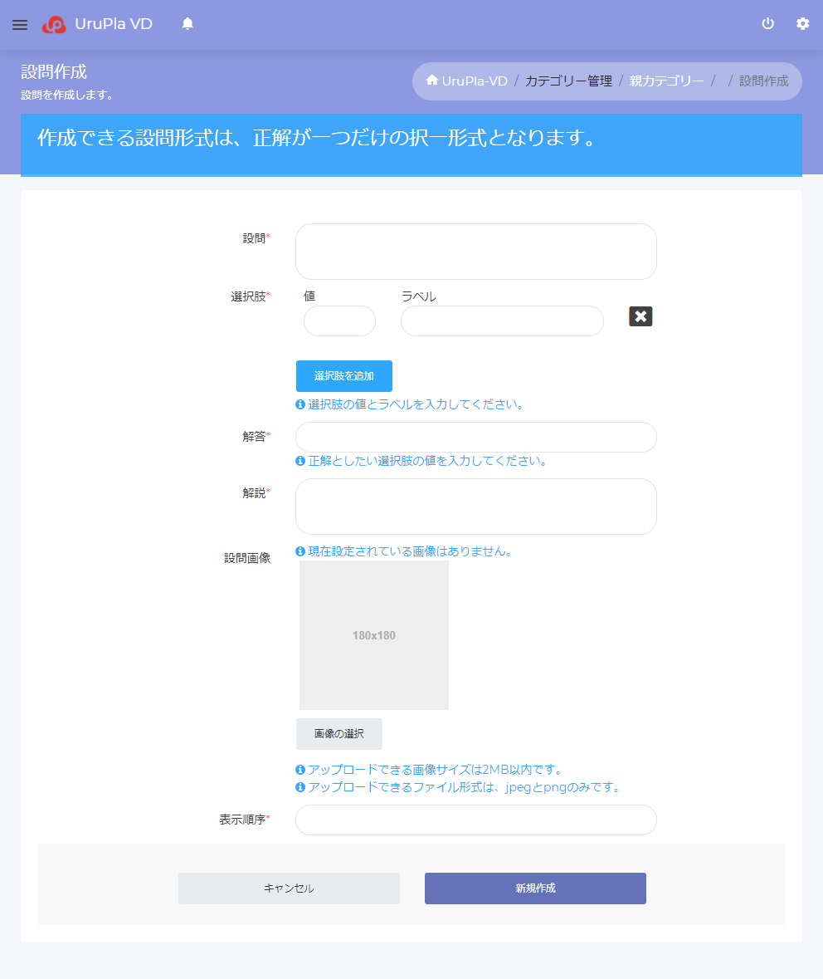
Task: Go to UruPla-VD breadcrumb link
Action: pyautogui.click(x=475, y=81)
